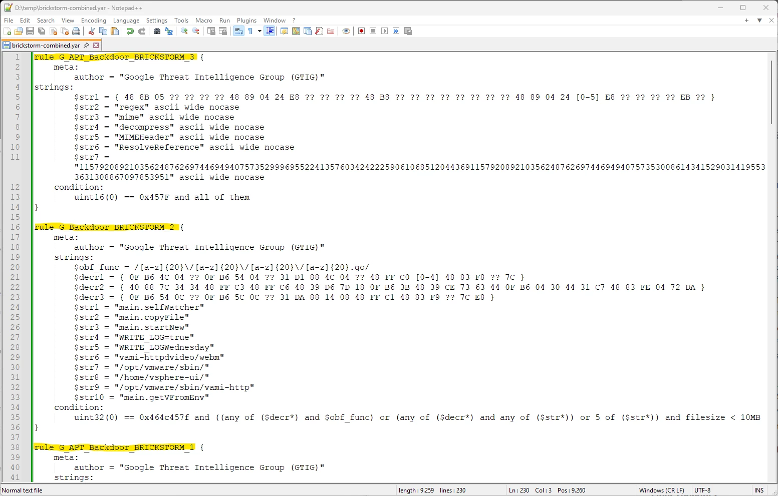Open the View menu
This screenshot has height=496, width=778.
(x=68, y=21)
